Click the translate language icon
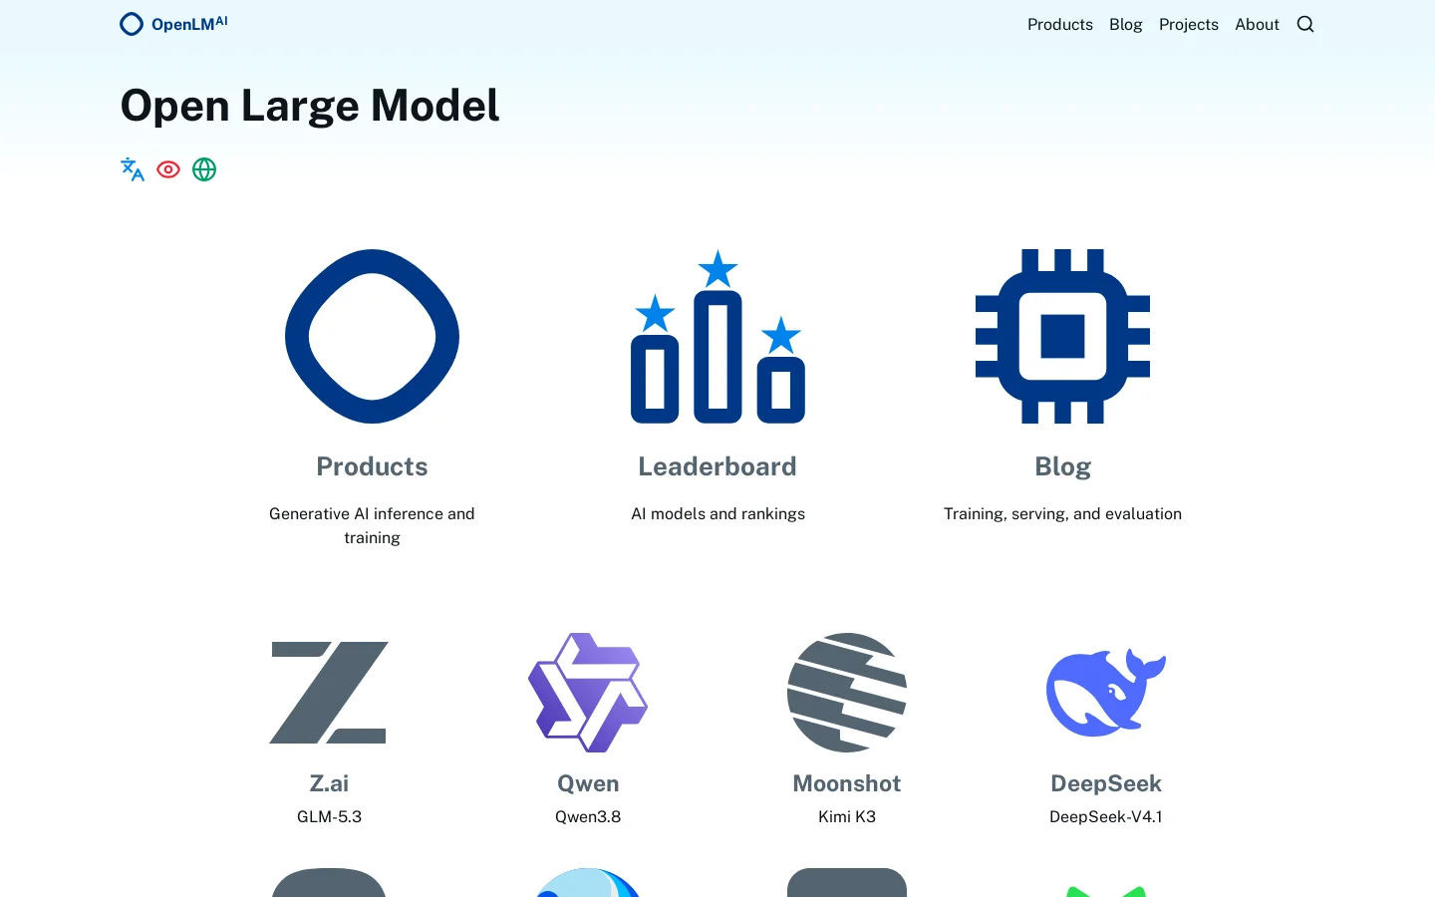 133,169
